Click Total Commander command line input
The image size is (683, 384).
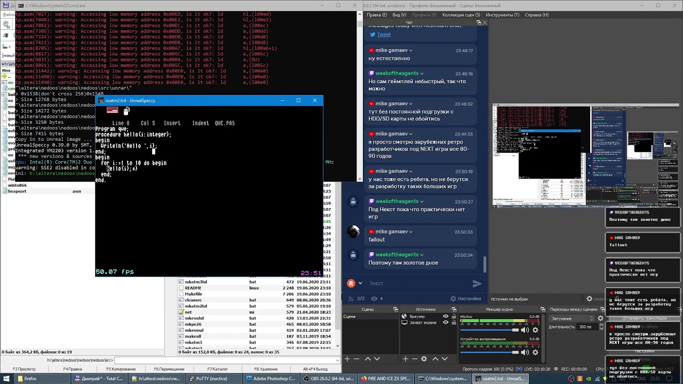(x=227, y=361)
